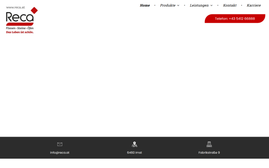Open the Leistungen menu item
Viewport: 269px width, 168px height.
[199, 5]
